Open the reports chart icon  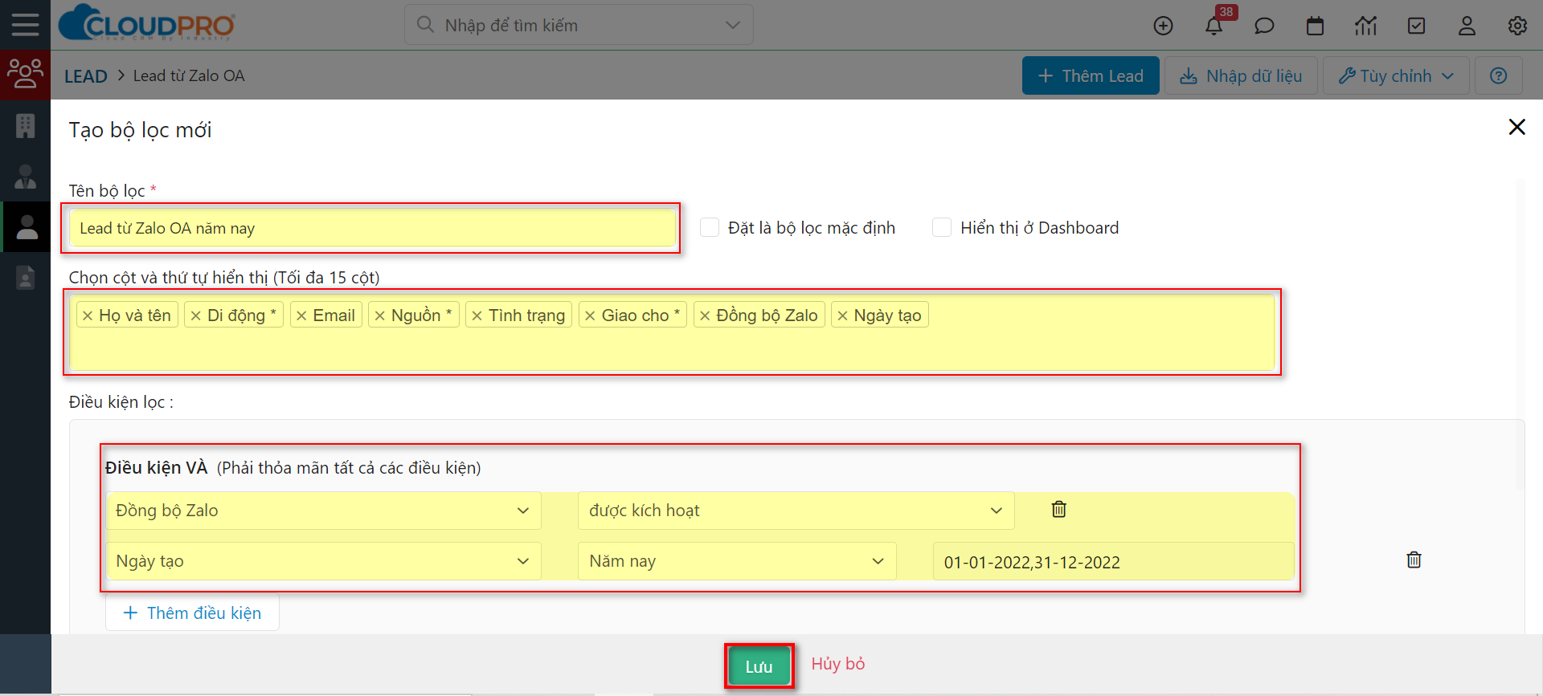pyautogui.click(x=1365, y=26)
